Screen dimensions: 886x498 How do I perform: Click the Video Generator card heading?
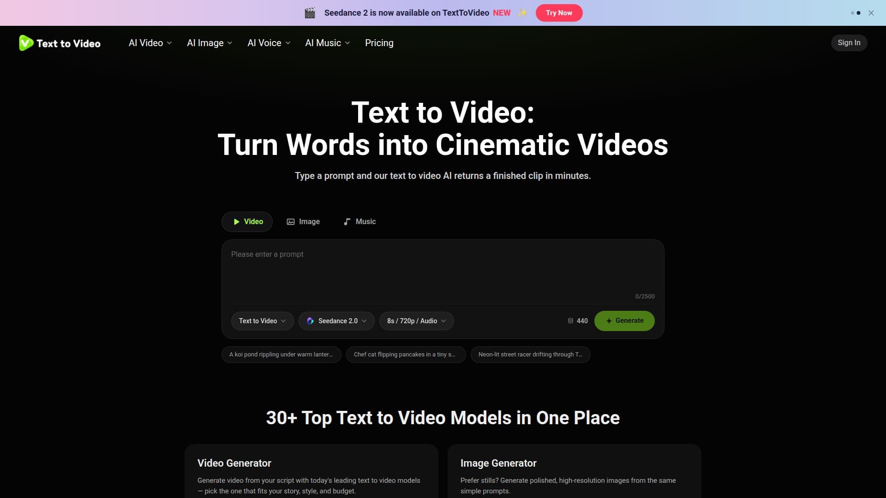point(234,463)
